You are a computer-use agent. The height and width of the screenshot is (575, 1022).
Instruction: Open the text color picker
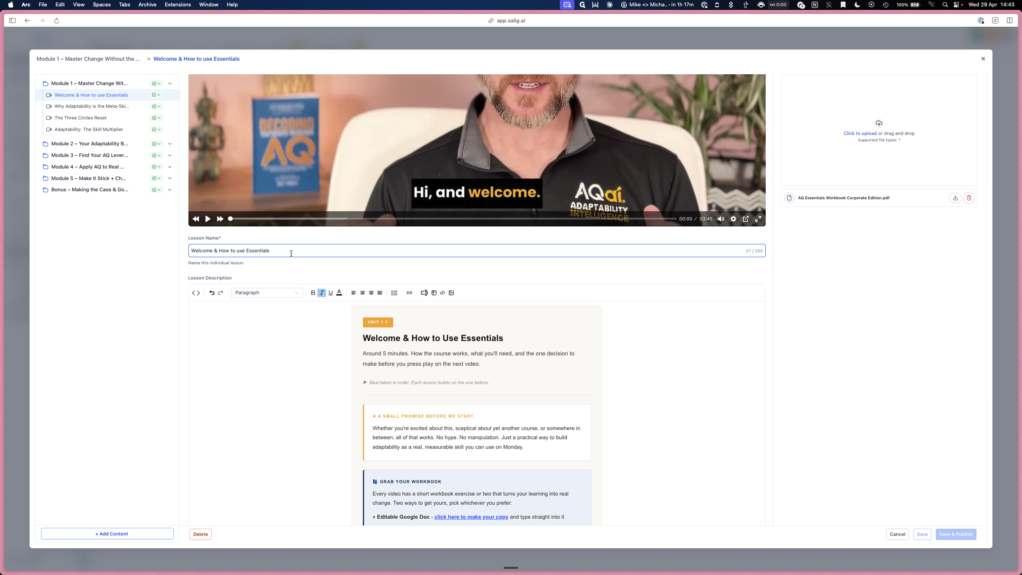coord(339,293)
